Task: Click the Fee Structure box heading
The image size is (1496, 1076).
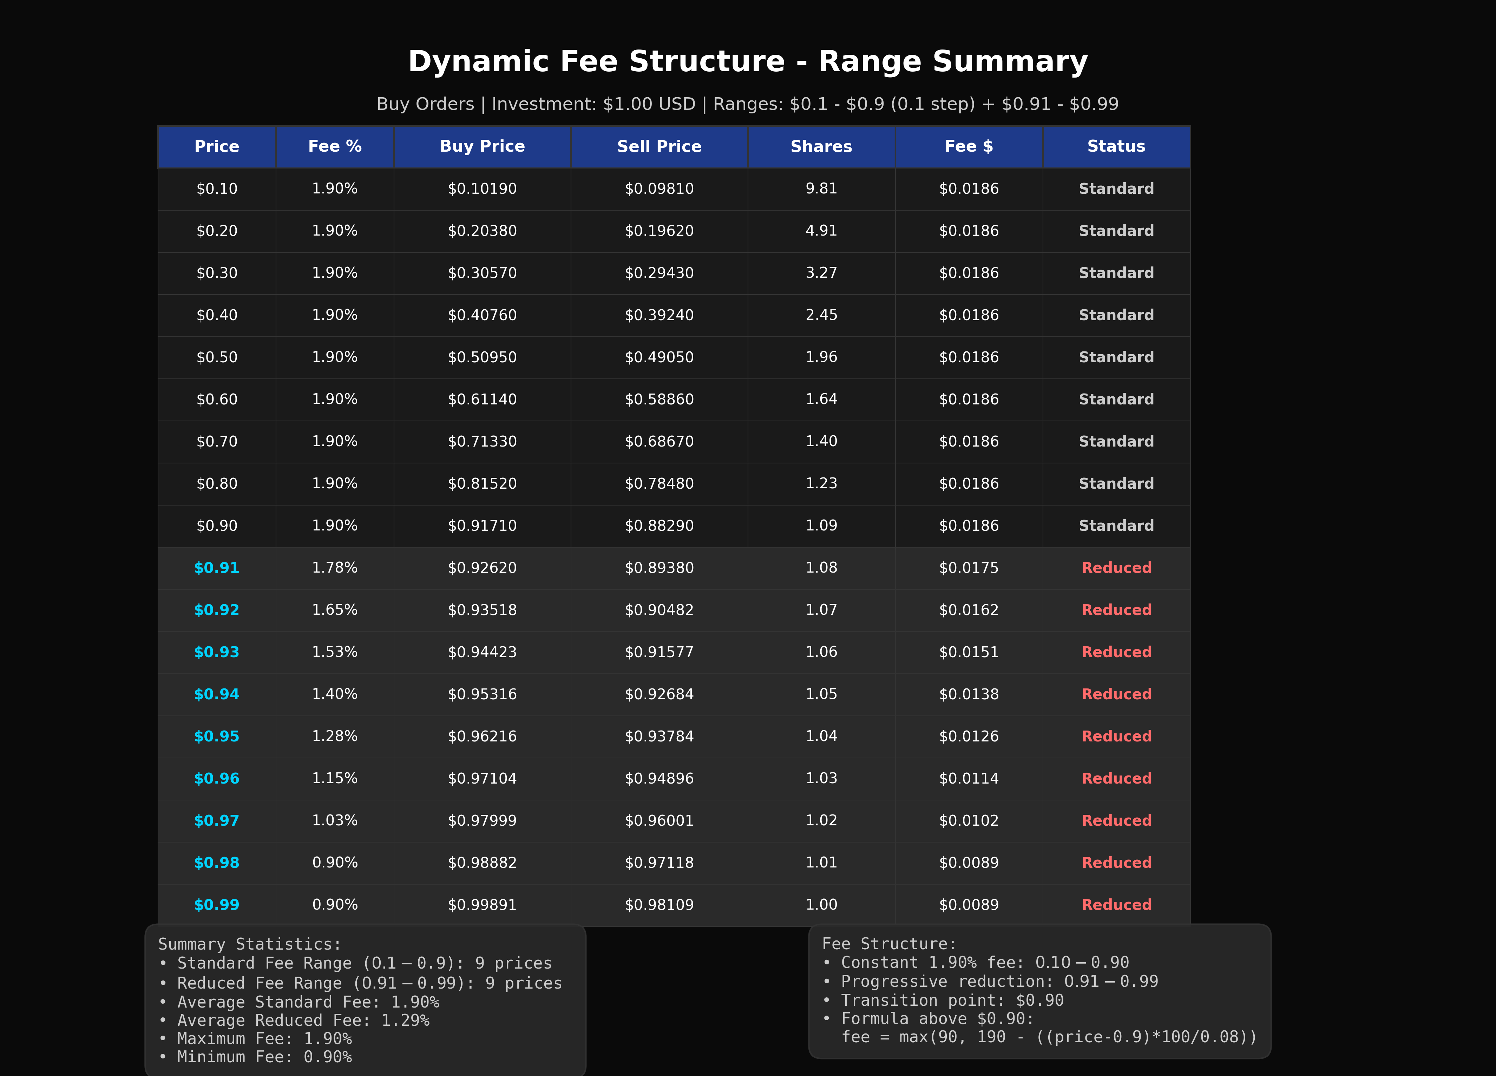Action: click(888, 944)
